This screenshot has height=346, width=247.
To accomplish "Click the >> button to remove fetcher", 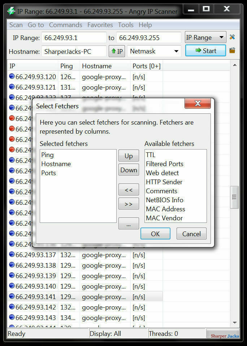I will click(129, 204).
